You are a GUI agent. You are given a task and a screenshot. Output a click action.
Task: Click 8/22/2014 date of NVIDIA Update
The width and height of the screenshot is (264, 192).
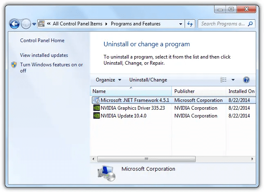coord(239,116)
